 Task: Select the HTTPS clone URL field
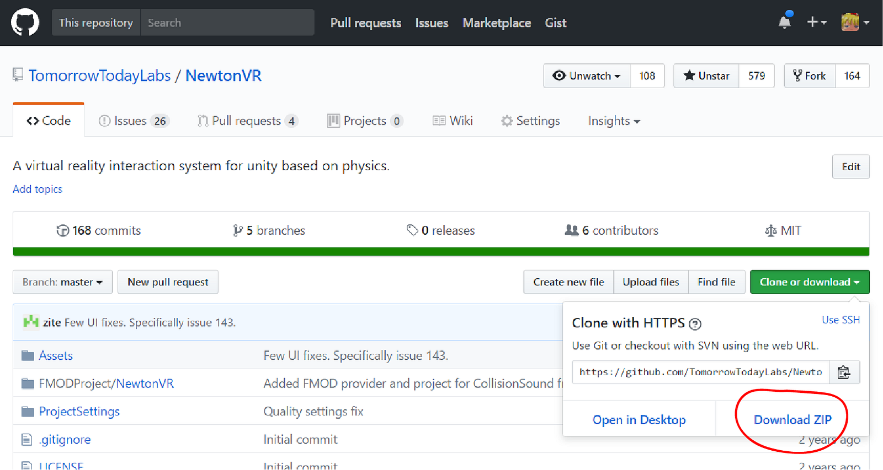[x=700, y=372]
